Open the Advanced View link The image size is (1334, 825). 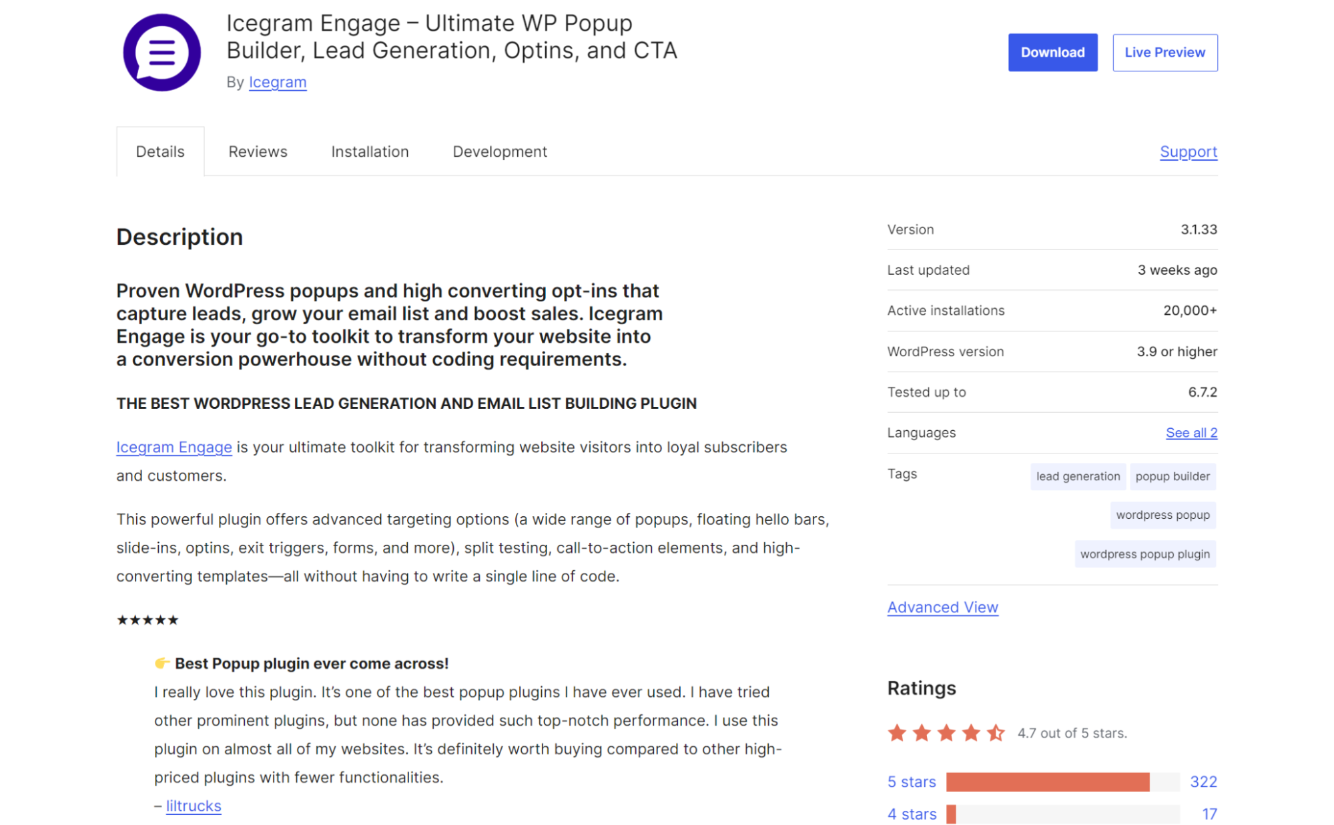pyautogui.click(x=942, y=607)
